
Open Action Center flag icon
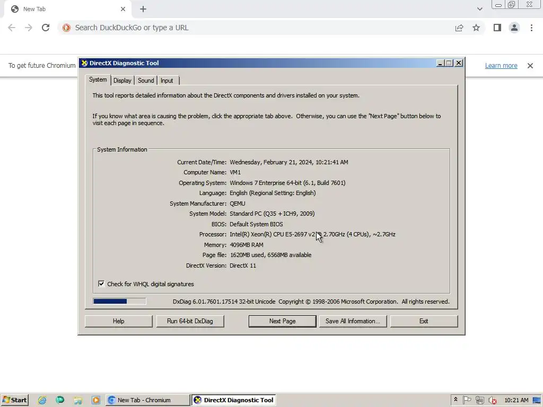(x=467, y=400)
